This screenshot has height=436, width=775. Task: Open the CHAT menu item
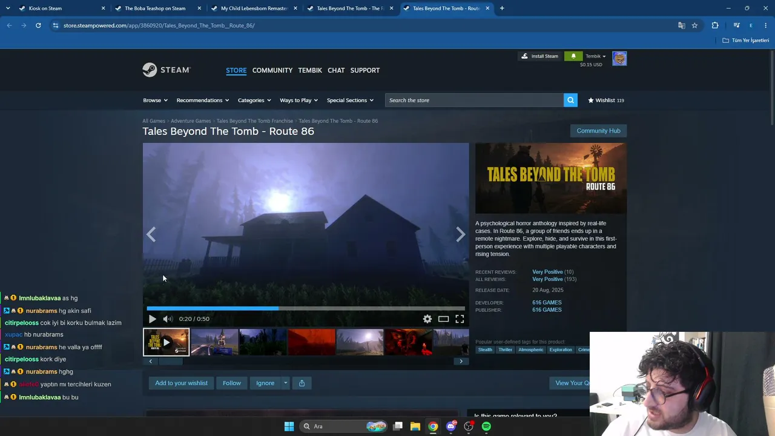pyautogui.click(x=336, y=70)
